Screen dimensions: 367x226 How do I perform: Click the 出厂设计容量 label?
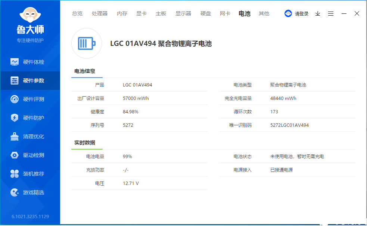coord(91,98)
